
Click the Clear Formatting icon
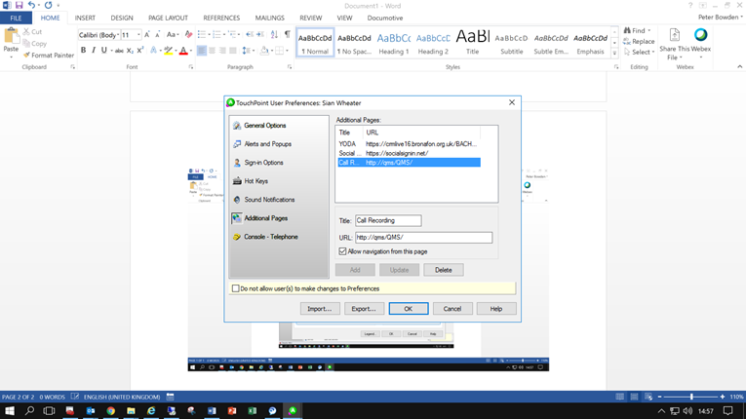188,34
